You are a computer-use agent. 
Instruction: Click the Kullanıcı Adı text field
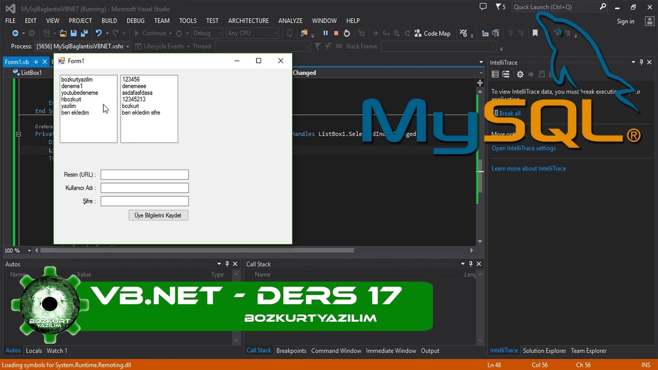(x=144, y=188)
